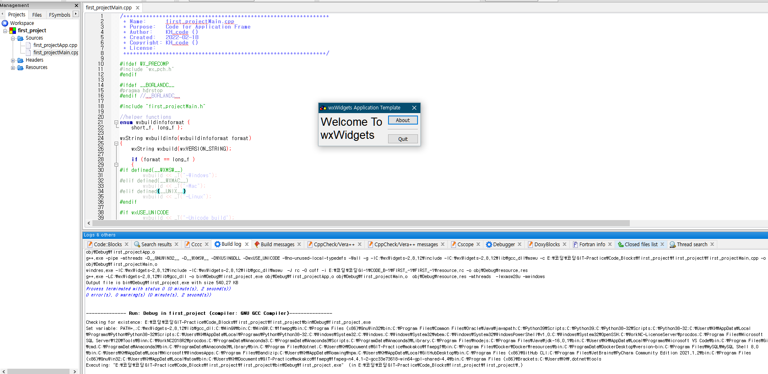The image size is (768, 374).
Task: Click the Search results magnifier icon
Action: pyautogui.click(x=137, y=245)
